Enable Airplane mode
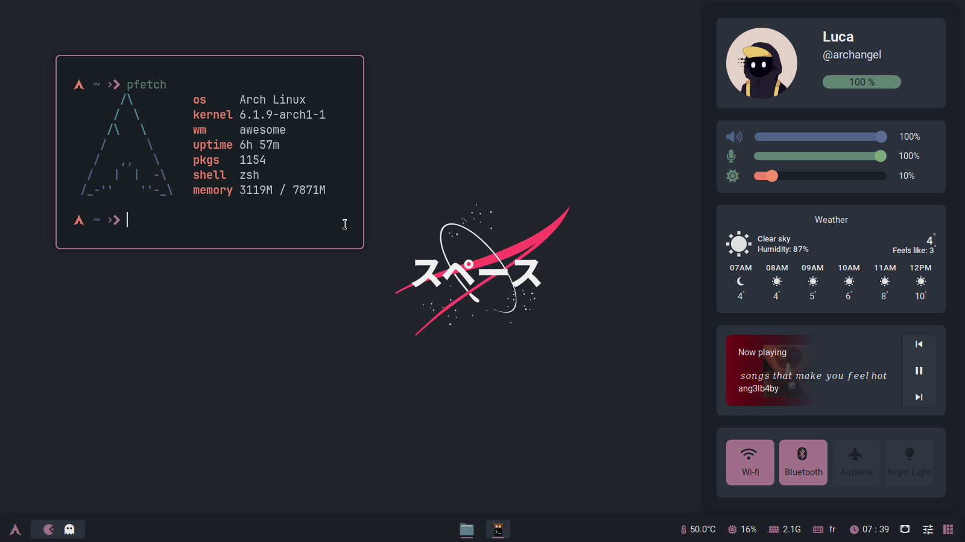 point(856,463)
